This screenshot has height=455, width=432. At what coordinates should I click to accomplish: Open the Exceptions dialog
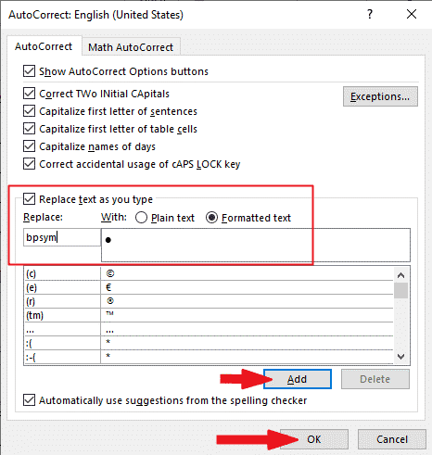pyautogui.click(x=380, y=96)
